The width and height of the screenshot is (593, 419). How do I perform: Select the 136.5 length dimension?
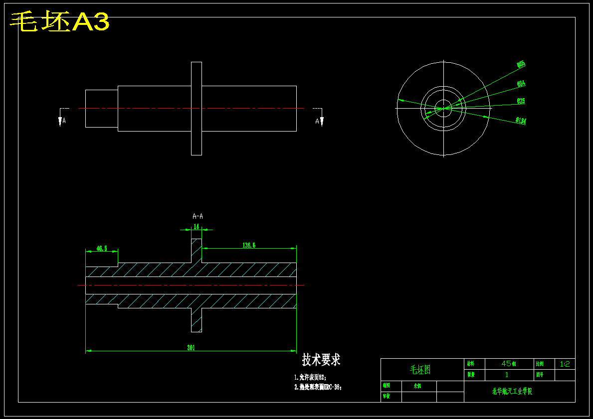click(249, 245)
